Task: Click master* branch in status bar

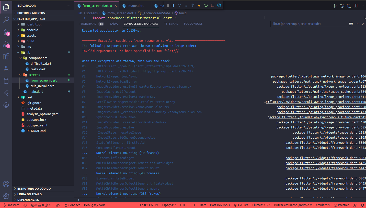Action: point(12,205)
